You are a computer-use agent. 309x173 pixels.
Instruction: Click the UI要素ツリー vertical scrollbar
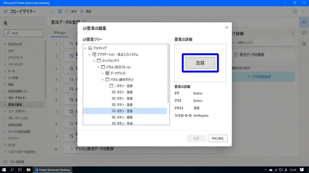pos(168,74)
